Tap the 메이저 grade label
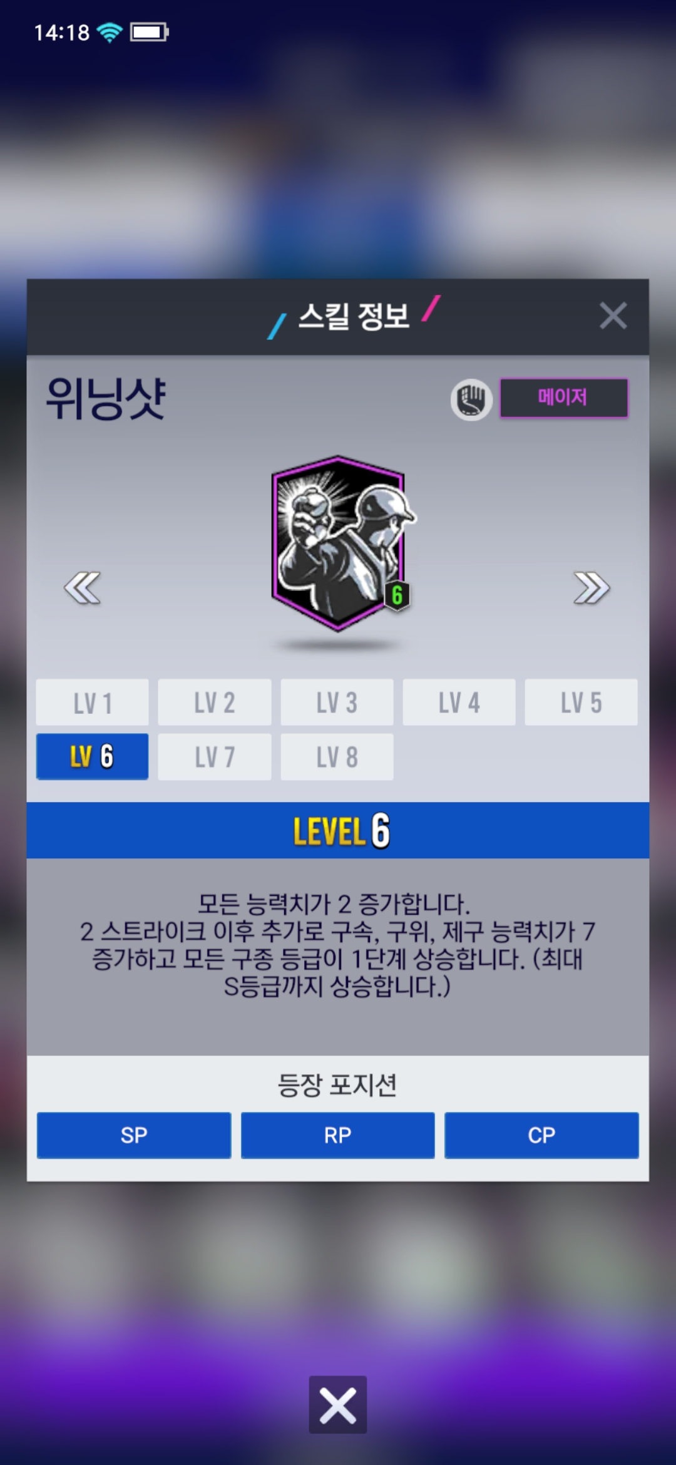Image resolution: width=676 pixels, height=1465 pixels. click(563, 398)
